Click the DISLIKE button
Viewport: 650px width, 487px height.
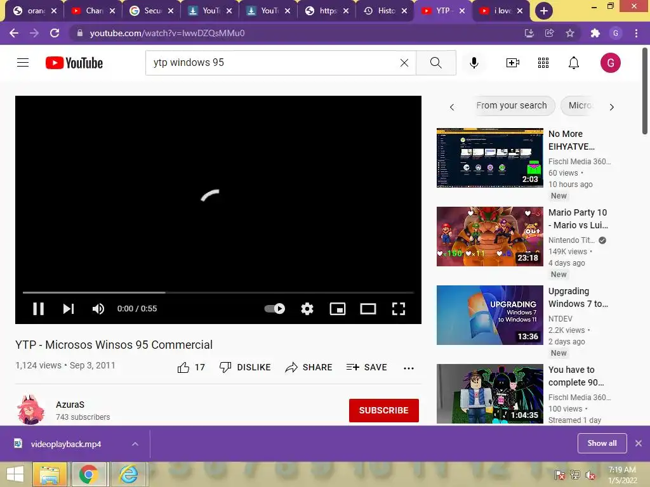click(245, 367)
